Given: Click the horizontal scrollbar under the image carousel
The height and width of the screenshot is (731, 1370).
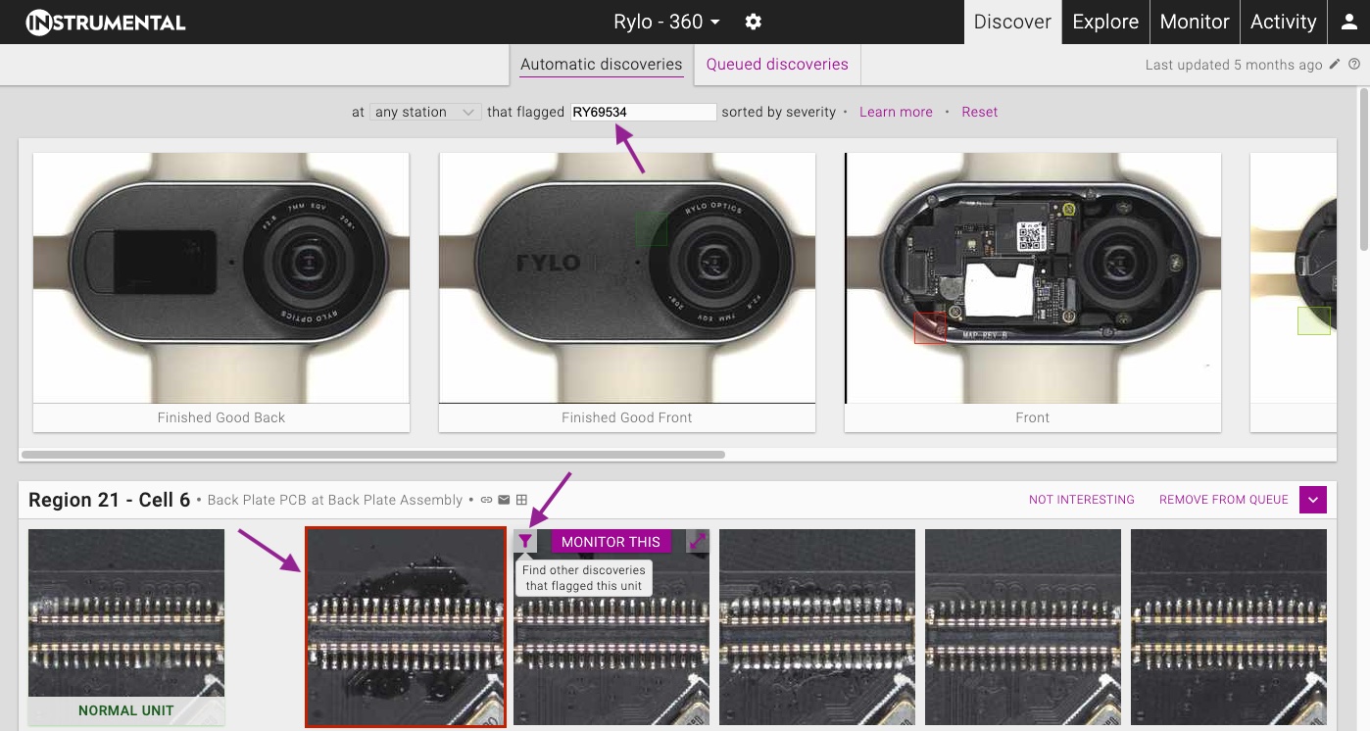Looking at the screenshot, I should pyautogui.click(x=373, y=455).
